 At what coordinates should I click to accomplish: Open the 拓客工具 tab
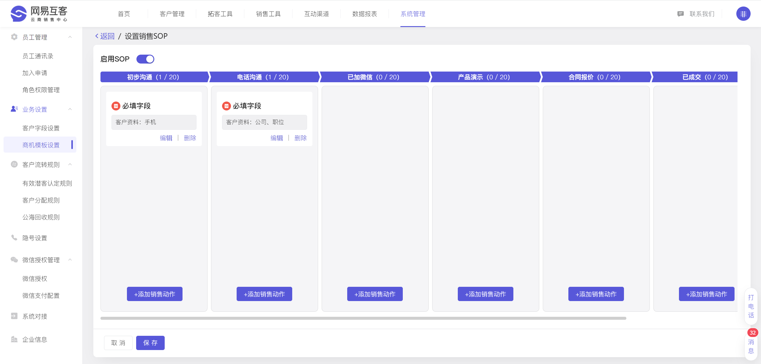tap(220, 14)
